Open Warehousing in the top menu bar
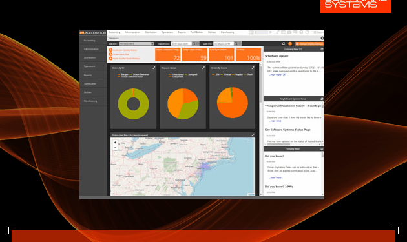The height and width of the screenshot is (242, 407). [227, 32]
